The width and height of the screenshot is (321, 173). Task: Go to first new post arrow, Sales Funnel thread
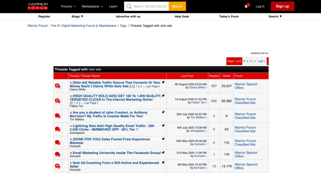(71, 139)
